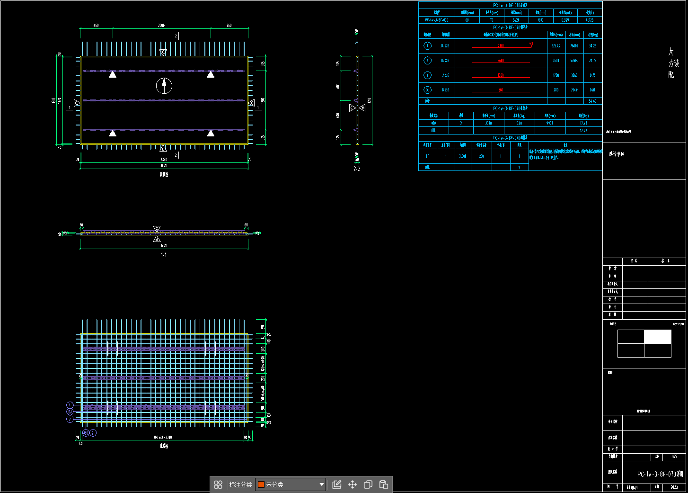The height and width of the screenshot is (493, 688).
Task: Click the "KEY PLAN" label in title block
Action: pyautogui.click(x=678, y=324)
